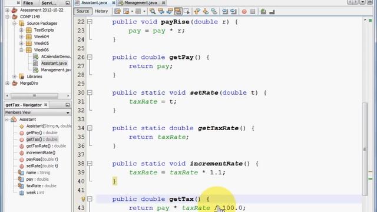This screenshot has width=377, height=212.
Task: Select Management.java in project tree
Action: point(56,70)
